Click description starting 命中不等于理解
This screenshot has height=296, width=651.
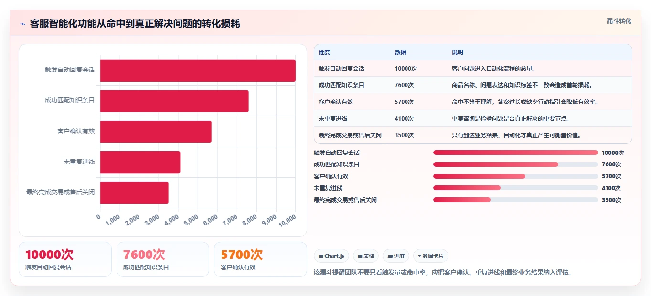[525, 102]
